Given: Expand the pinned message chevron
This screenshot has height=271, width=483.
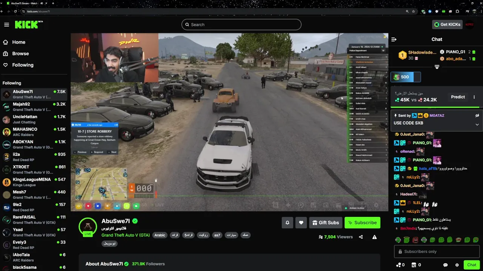Looking at the screenshot, I should 477,125.
